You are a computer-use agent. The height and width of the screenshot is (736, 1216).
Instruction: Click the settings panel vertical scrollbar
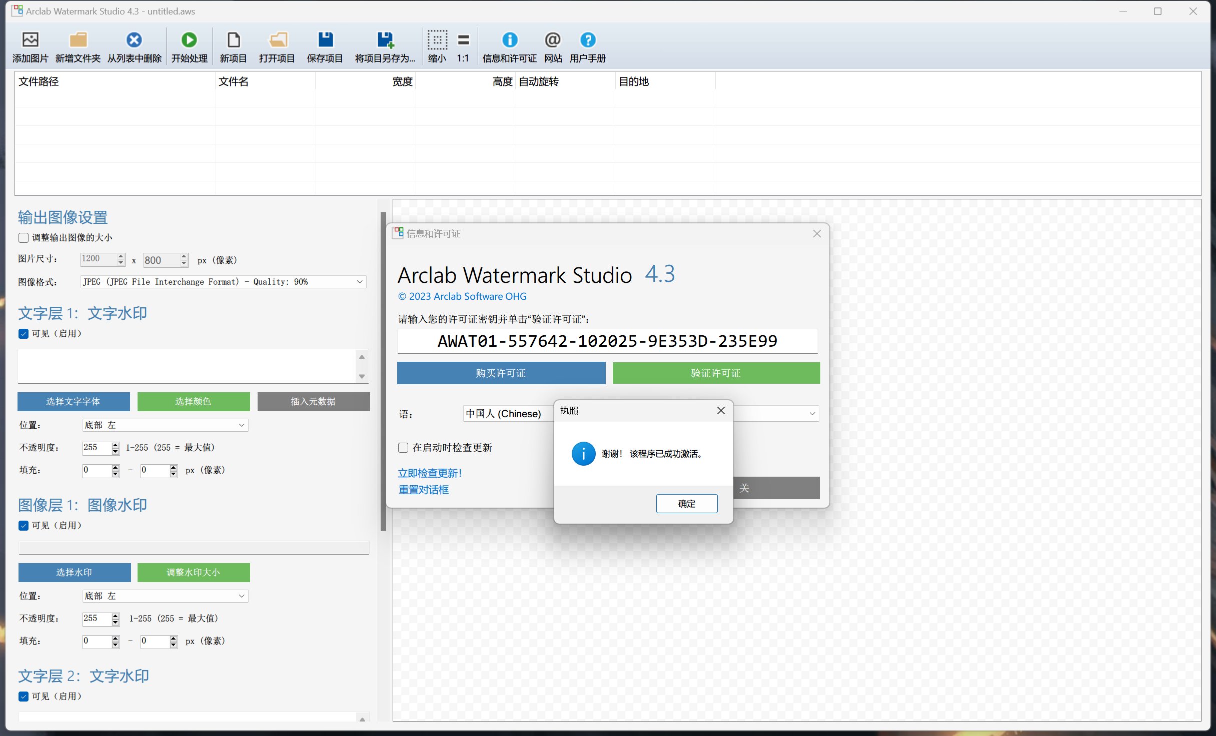coord(384,371)
